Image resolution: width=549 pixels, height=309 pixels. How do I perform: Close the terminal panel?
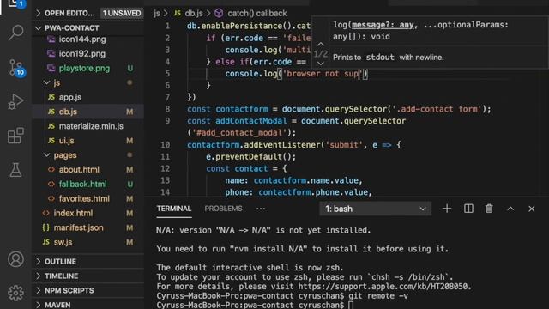532,209
